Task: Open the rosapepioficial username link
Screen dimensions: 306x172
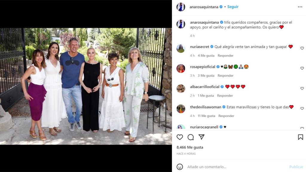Action: coord(203,67)
